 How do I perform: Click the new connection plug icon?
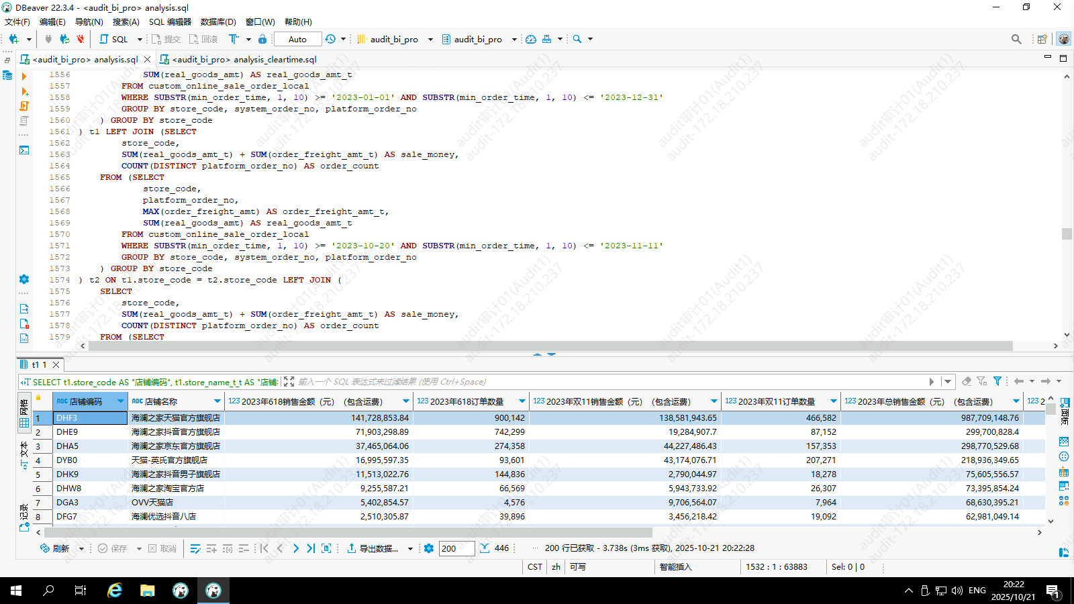(14, 39)
